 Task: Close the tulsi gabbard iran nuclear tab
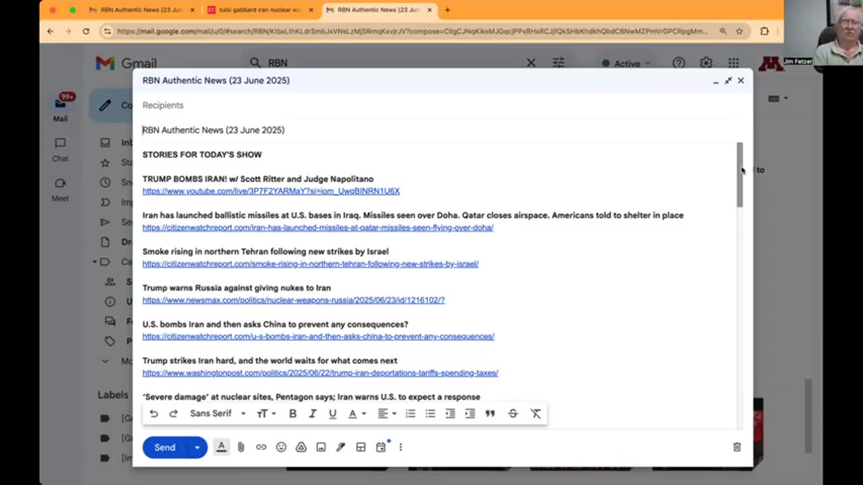point(311,10)
